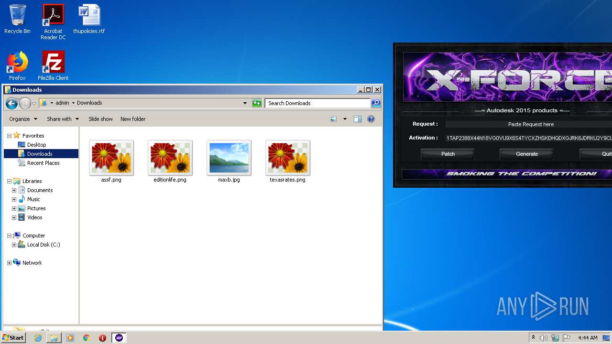612x344 pixels.
Task: Click the refresh button beside the address bar
Action: coord(257,103)
